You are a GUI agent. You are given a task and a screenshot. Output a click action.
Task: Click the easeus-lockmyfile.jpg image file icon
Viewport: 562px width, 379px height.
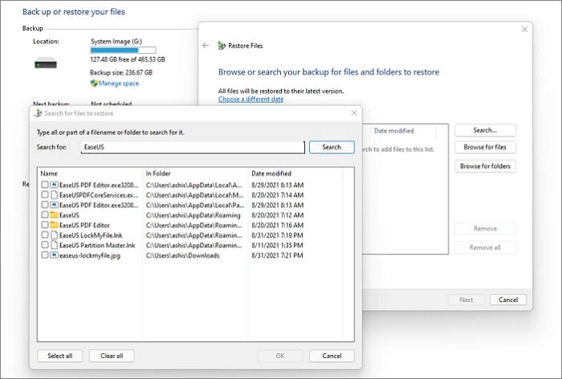54,255
